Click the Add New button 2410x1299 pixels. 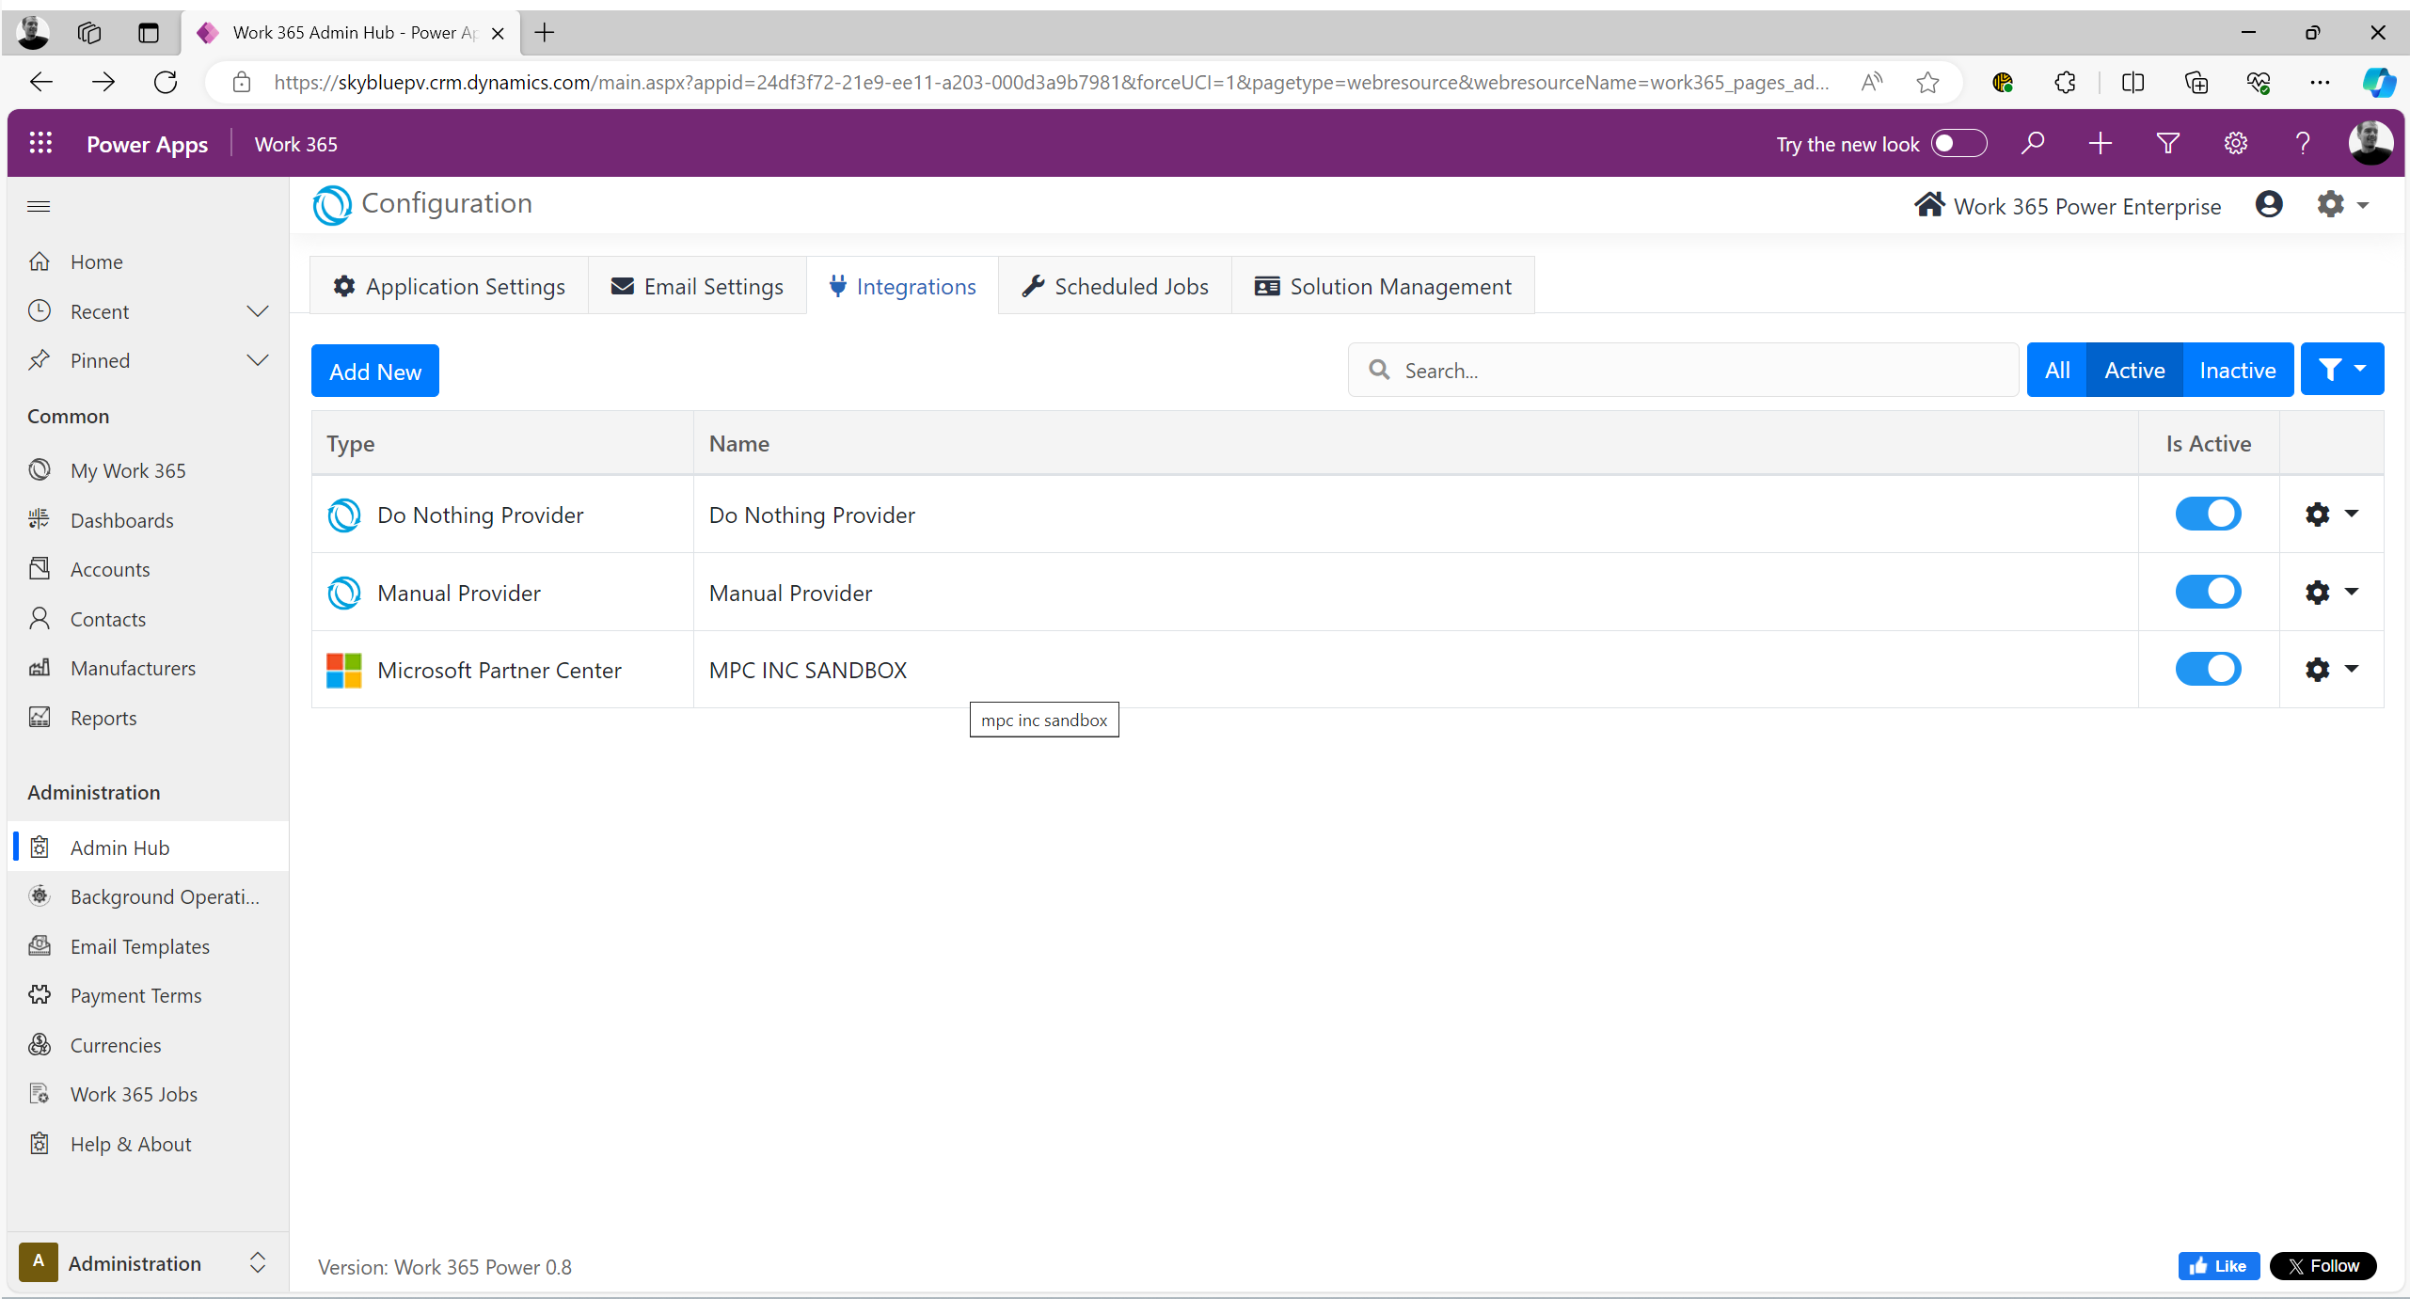[x=374, y=371]
